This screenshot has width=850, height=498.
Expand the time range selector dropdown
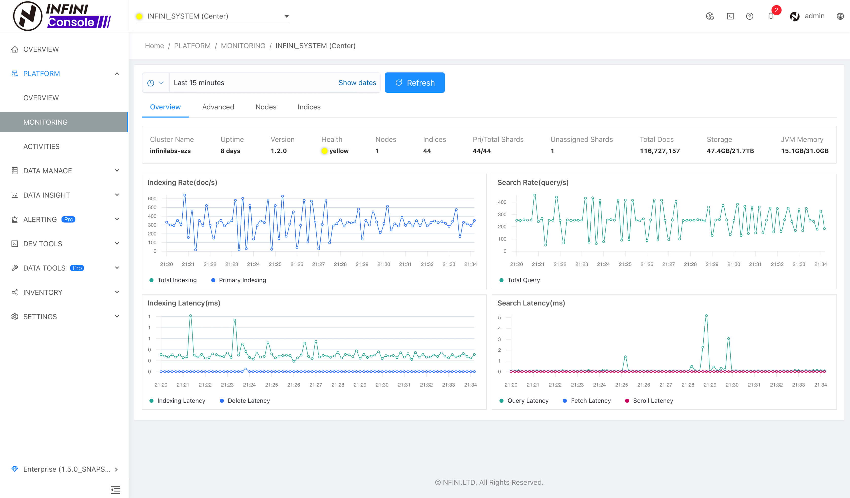tap(160, 82)
